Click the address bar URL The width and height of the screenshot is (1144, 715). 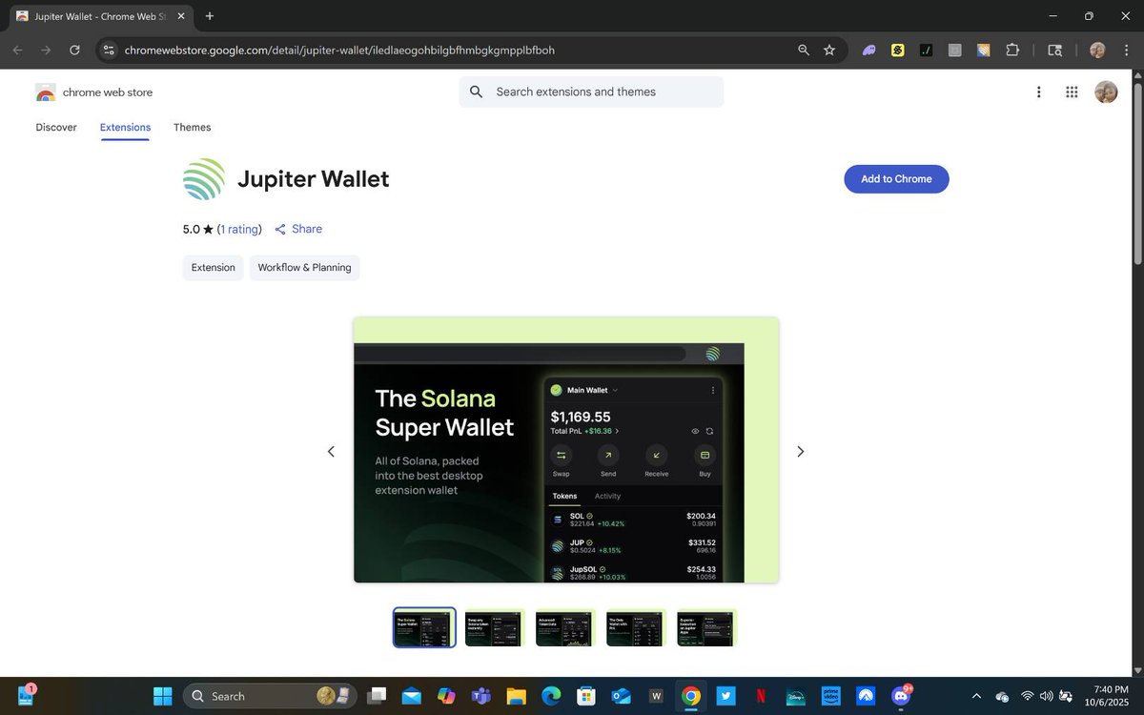pyautogui.click(x=339, y=50)
